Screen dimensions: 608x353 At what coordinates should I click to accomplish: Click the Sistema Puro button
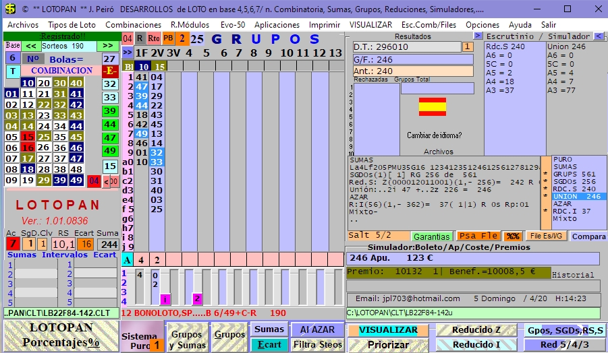(142, 336)
